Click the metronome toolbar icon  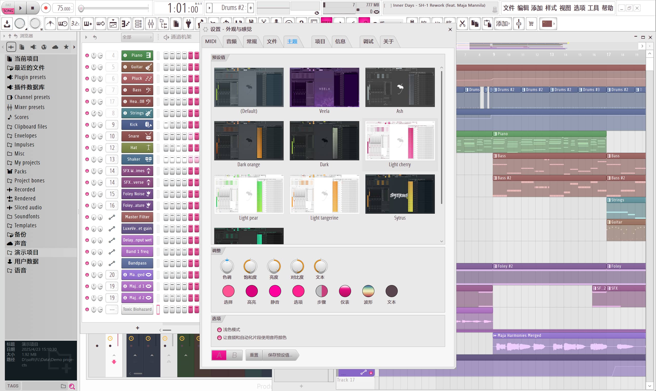(50, 24)
